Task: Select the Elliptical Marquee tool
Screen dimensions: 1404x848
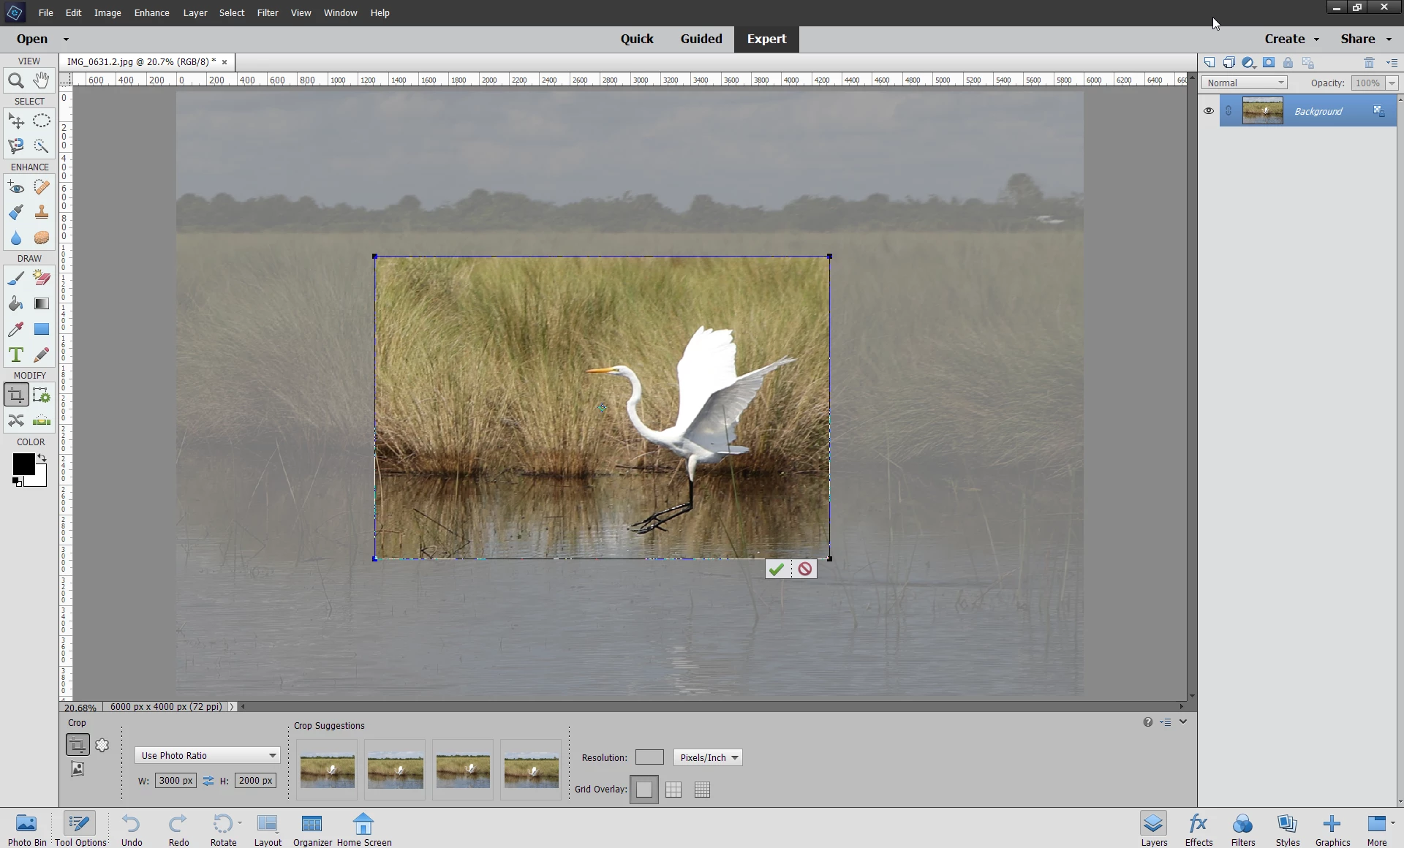Action: point(42,121)
